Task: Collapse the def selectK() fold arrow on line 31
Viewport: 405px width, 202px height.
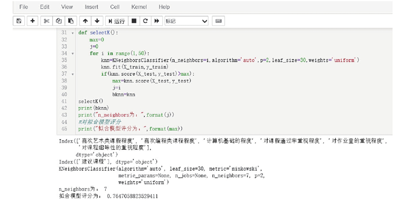Action: coord(72,33)
